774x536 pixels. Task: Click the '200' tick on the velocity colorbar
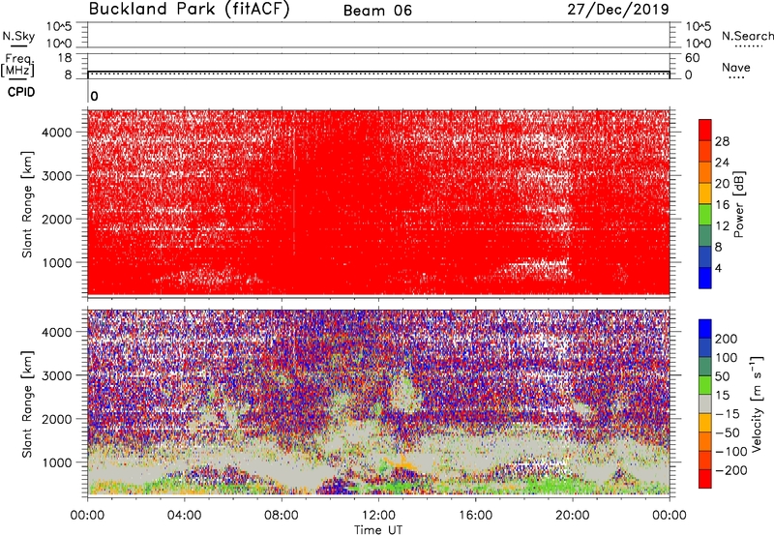pos(727,339)
